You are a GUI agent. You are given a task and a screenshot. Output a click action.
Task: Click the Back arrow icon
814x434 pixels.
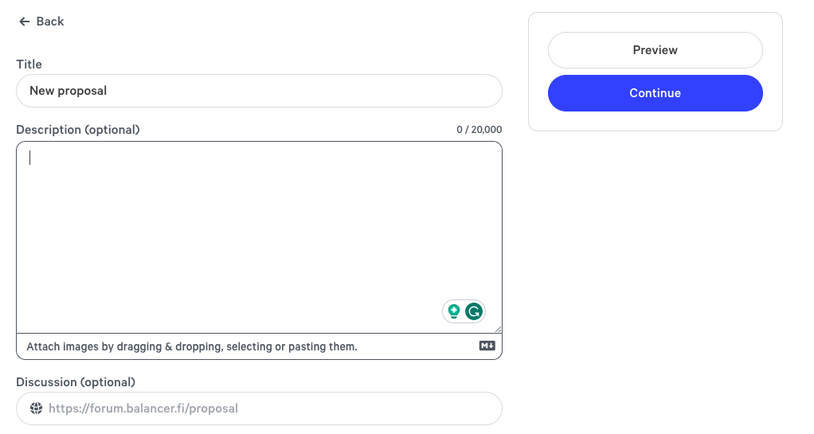coord(25,22)
